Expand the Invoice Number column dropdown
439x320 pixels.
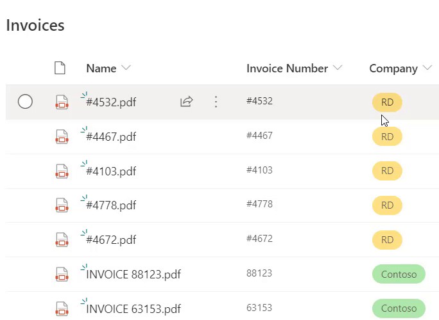[x=338, y=68]
